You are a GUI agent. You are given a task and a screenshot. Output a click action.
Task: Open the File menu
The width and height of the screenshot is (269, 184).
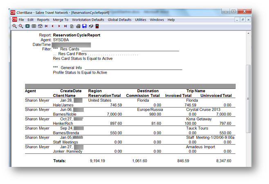(21, 20)
